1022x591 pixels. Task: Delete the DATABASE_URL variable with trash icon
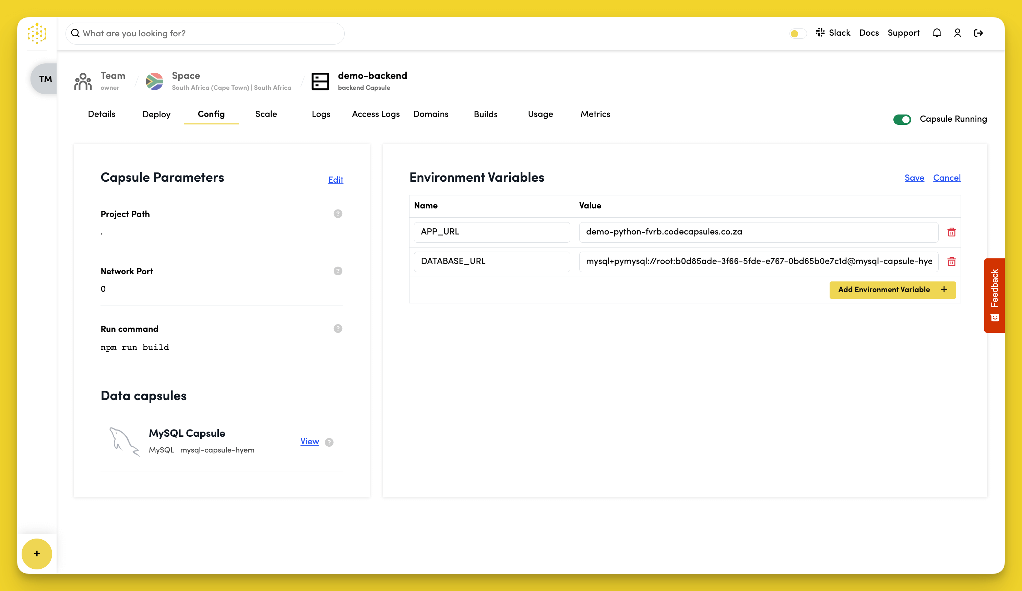[x=951, y=262]
